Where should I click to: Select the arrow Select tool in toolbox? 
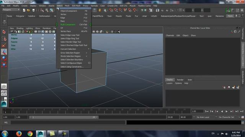[x=4, y=32]
